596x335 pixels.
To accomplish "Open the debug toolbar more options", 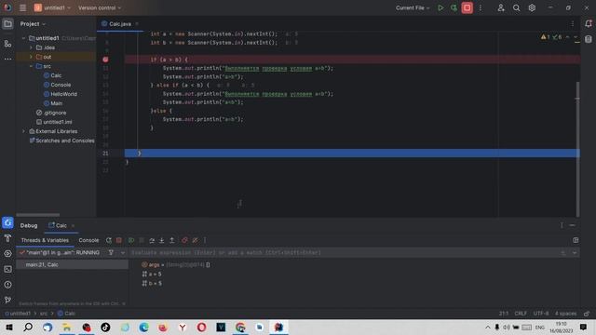I will [x=205, y=240].
